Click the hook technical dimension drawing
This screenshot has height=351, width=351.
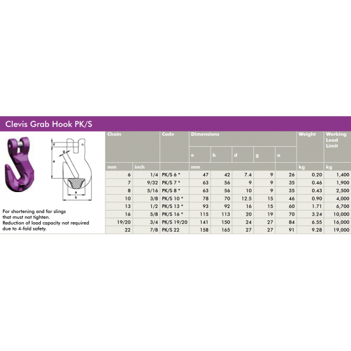point(71,169)
